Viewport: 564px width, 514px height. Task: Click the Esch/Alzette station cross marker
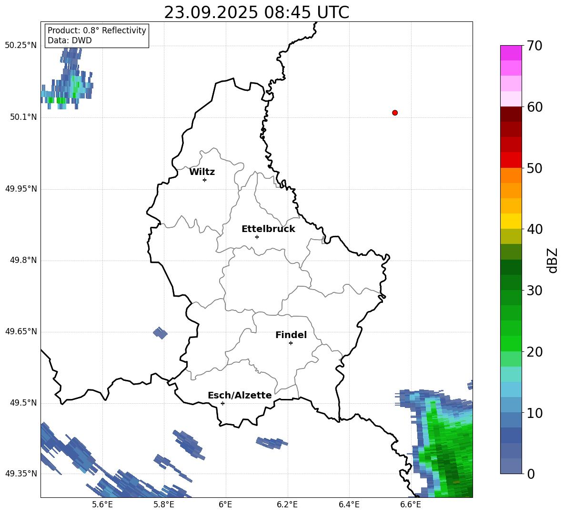pos(222,403)
